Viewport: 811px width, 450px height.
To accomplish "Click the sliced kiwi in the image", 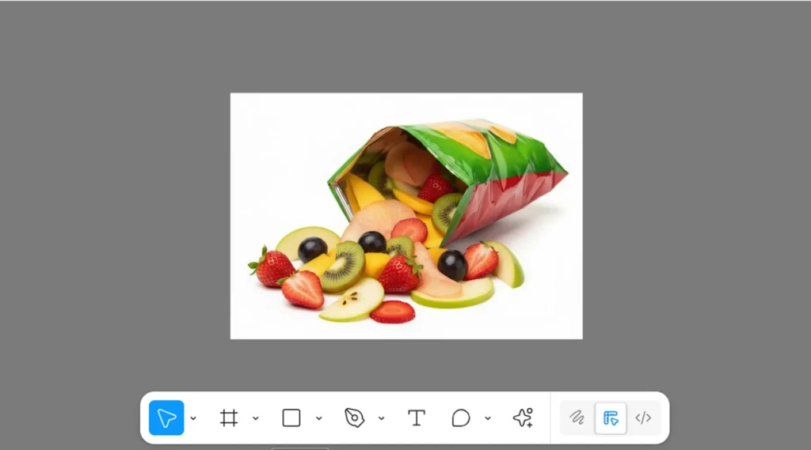I will 343,267.
